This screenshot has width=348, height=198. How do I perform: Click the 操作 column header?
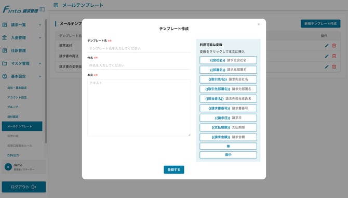pyautogui.click(x=324, y=36)
